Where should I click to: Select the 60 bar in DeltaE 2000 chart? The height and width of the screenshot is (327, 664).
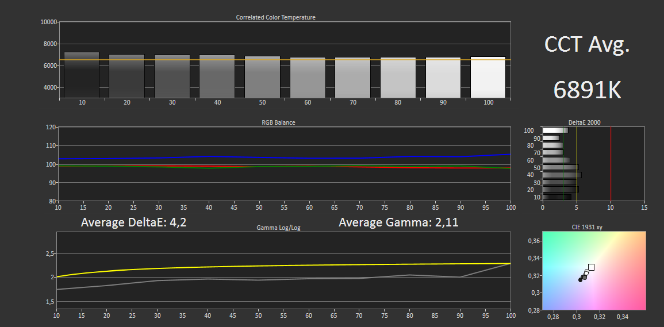pos(556,160)
